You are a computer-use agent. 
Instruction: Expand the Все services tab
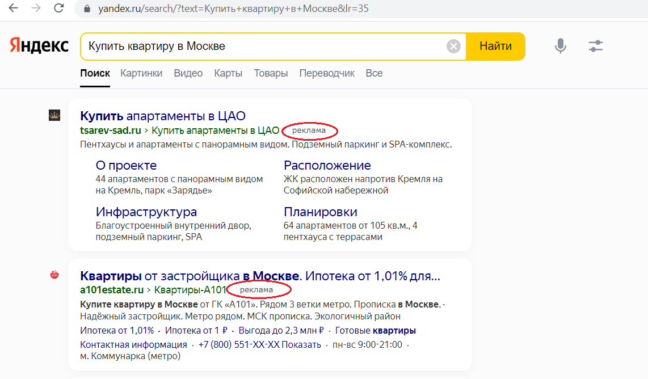point(374,74)
